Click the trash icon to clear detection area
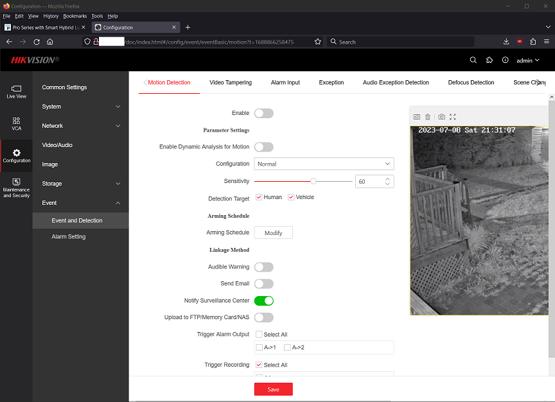Image resolution: width=555 pixels, height=402 pixels. [428, 117]
